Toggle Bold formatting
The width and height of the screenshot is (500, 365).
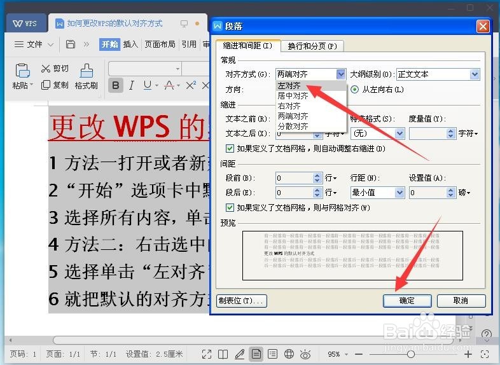116,85
